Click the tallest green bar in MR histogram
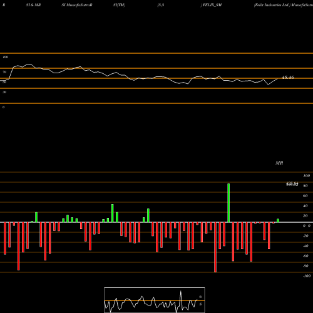313x313 pixels. (x=228, y=203)
